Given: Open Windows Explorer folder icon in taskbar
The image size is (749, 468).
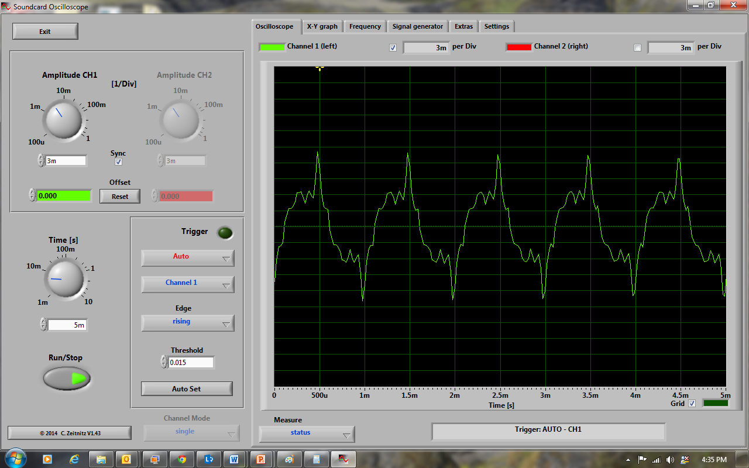Looking at the screenshot, I should click(x=101, y=459).
